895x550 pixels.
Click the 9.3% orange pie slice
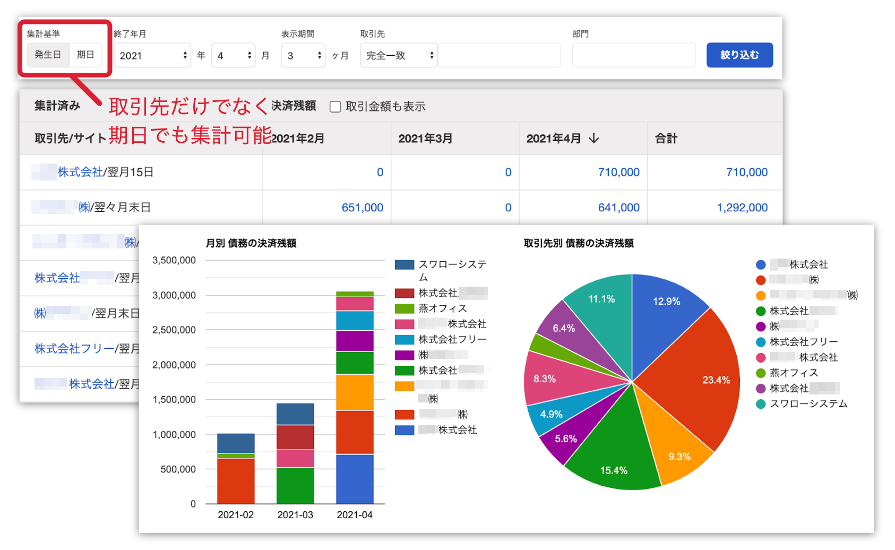pos(673,441)
